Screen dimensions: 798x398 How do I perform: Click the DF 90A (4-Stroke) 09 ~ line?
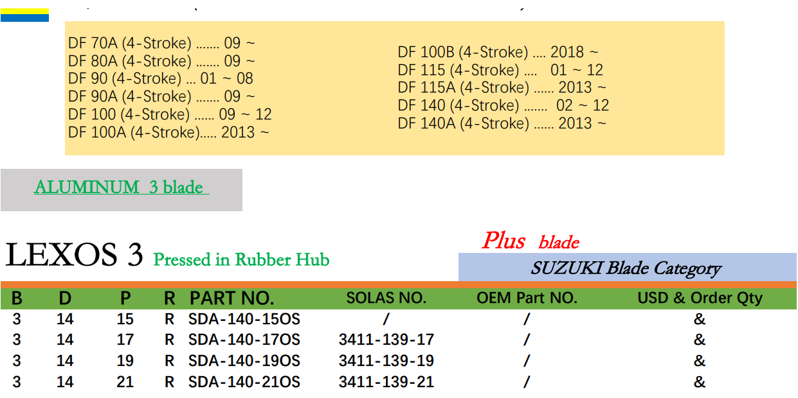pyautogui.click(x=162, y=96)
